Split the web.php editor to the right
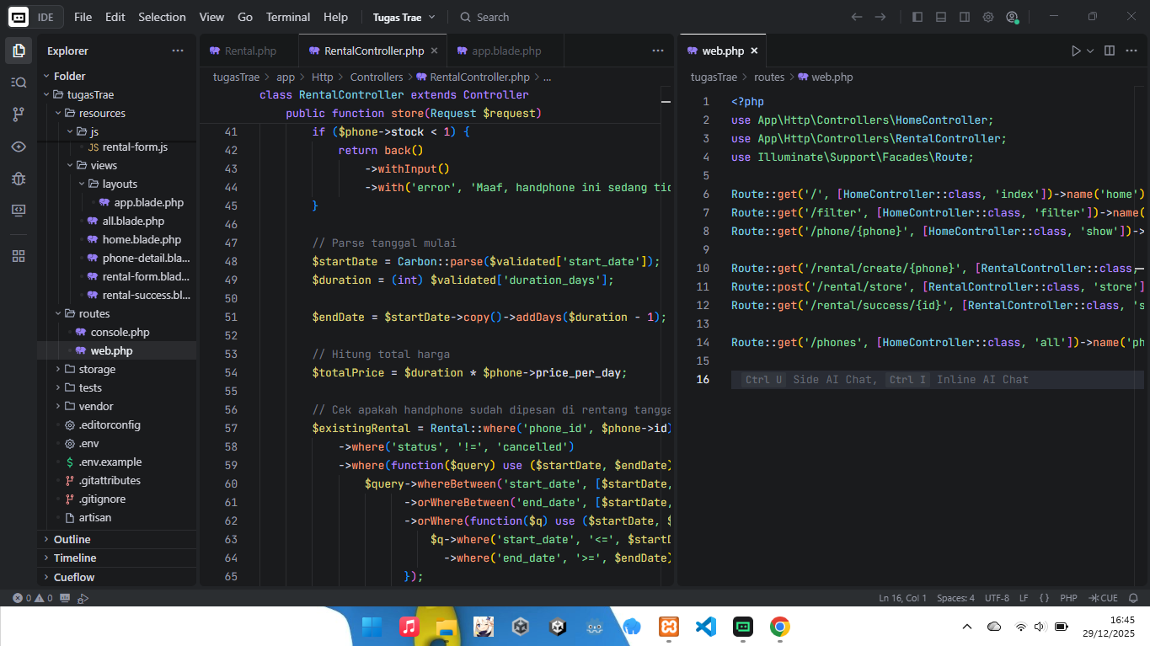1150x646 pixels. click(1110, 51)
